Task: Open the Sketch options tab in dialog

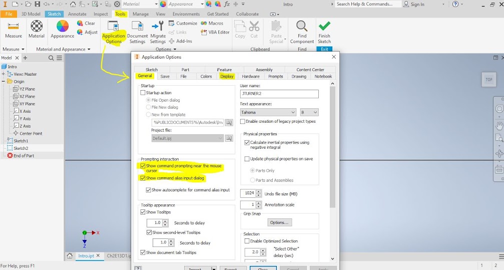Action: [x=152, y=70]
